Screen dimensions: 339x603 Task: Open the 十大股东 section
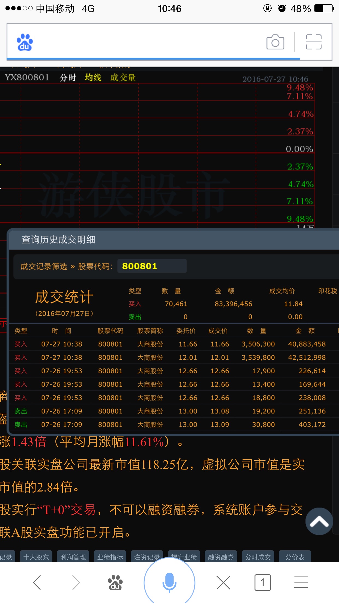point(36,557)
